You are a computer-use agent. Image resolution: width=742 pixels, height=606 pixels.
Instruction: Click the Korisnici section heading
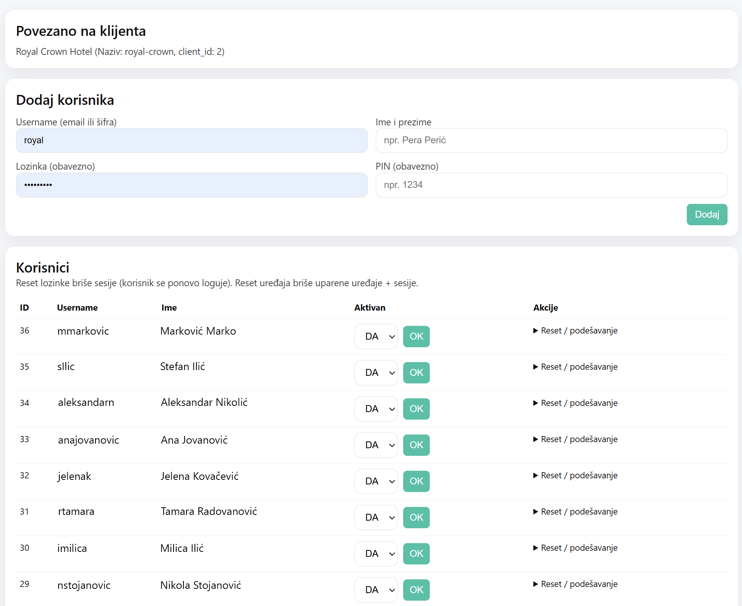43,268
